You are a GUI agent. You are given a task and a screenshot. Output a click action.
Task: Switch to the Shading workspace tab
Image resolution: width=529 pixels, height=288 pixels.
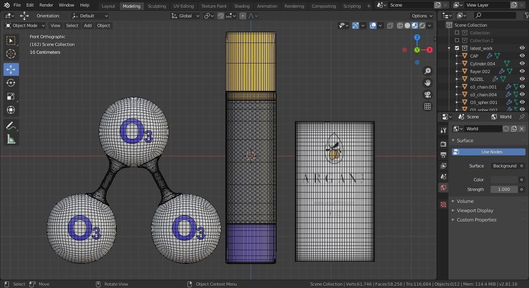point(242,6)
